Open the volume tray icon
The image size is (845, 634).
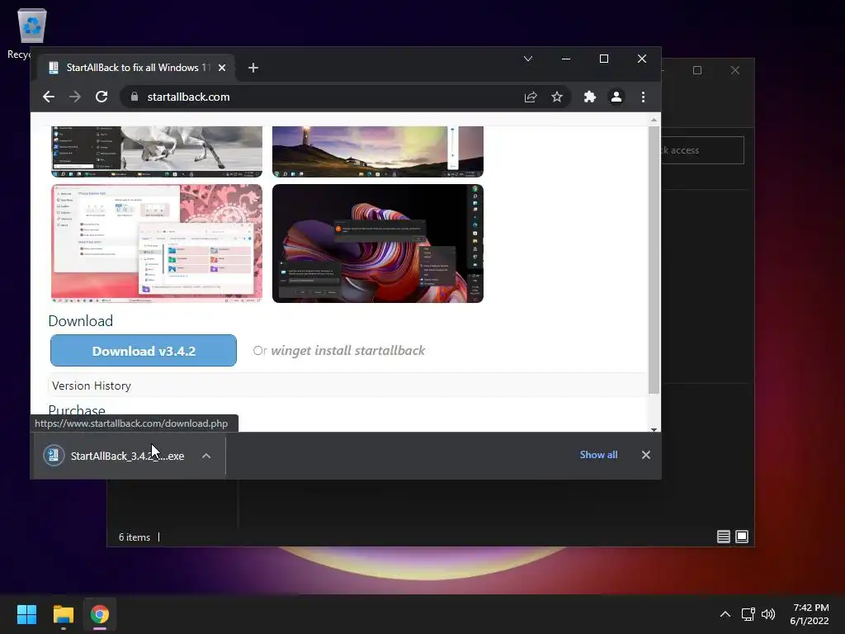tap(768, 614)
